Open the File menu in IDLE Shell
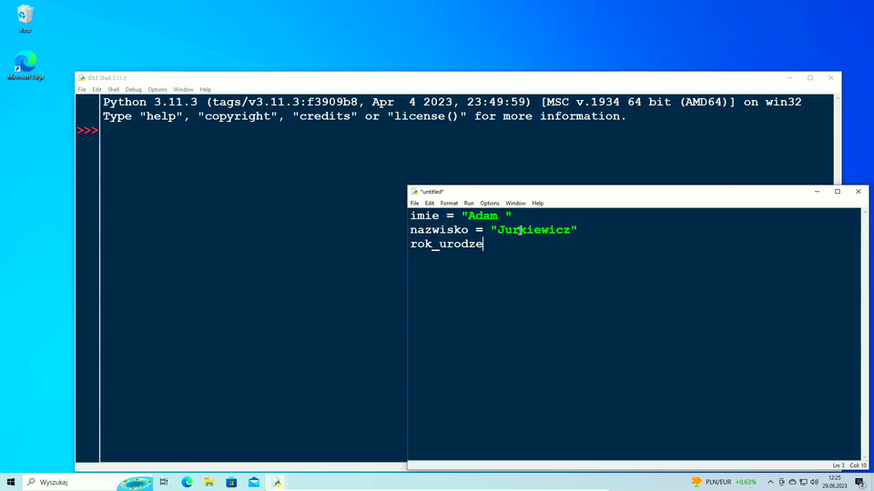Viewport: 874px width, 491px height. tap(82, 89)
